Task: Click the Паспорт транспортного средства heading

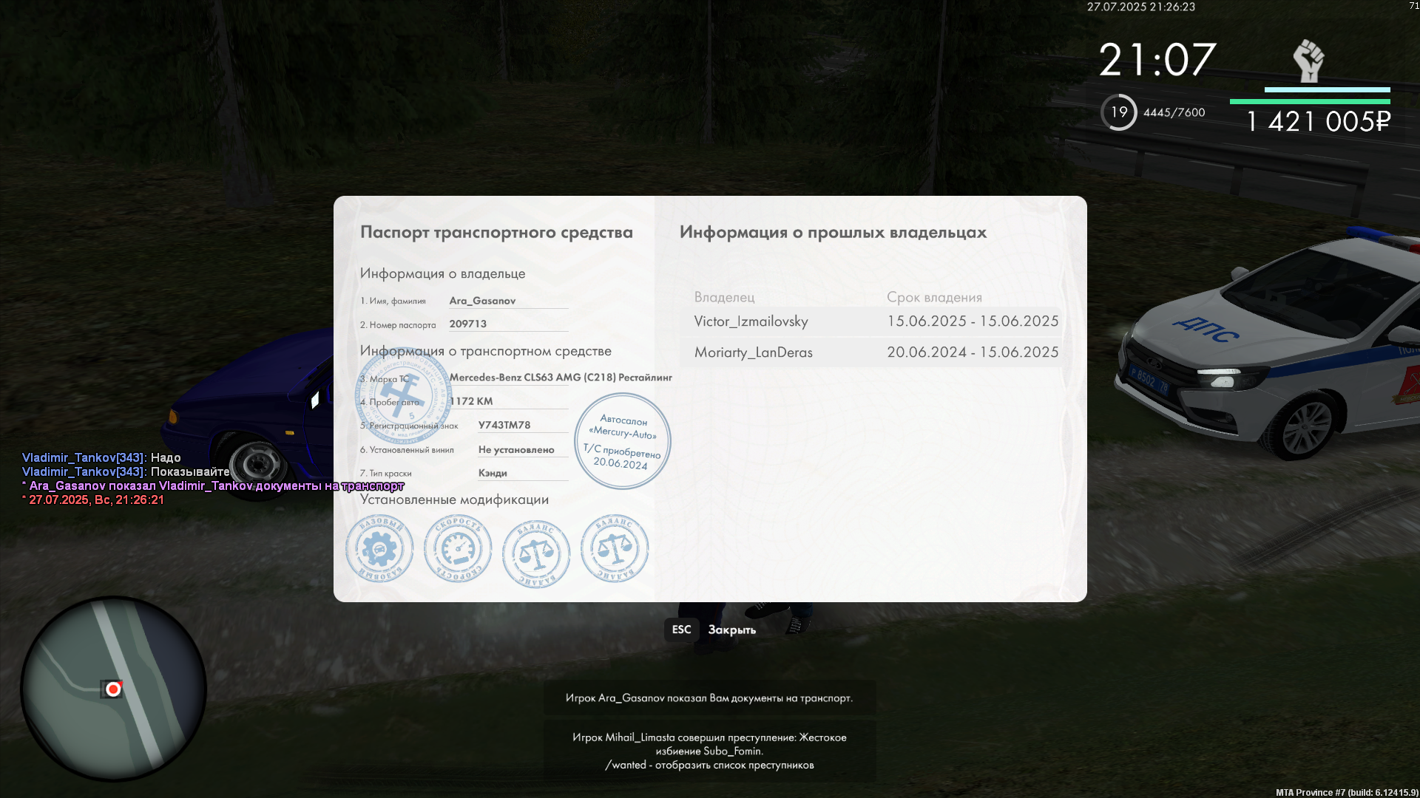Action: click(496, 233)
